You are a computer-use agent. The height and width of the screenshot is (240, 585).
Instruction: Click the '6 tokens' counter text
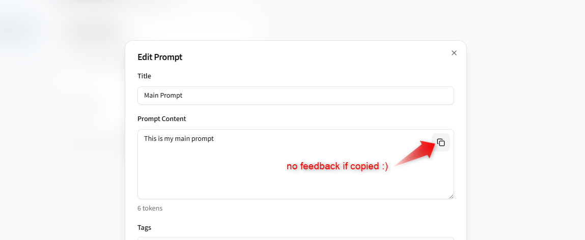coord(150,208)
